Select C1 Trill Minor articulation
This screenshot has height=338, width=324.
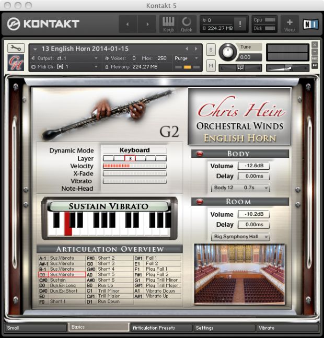point(110,291)
